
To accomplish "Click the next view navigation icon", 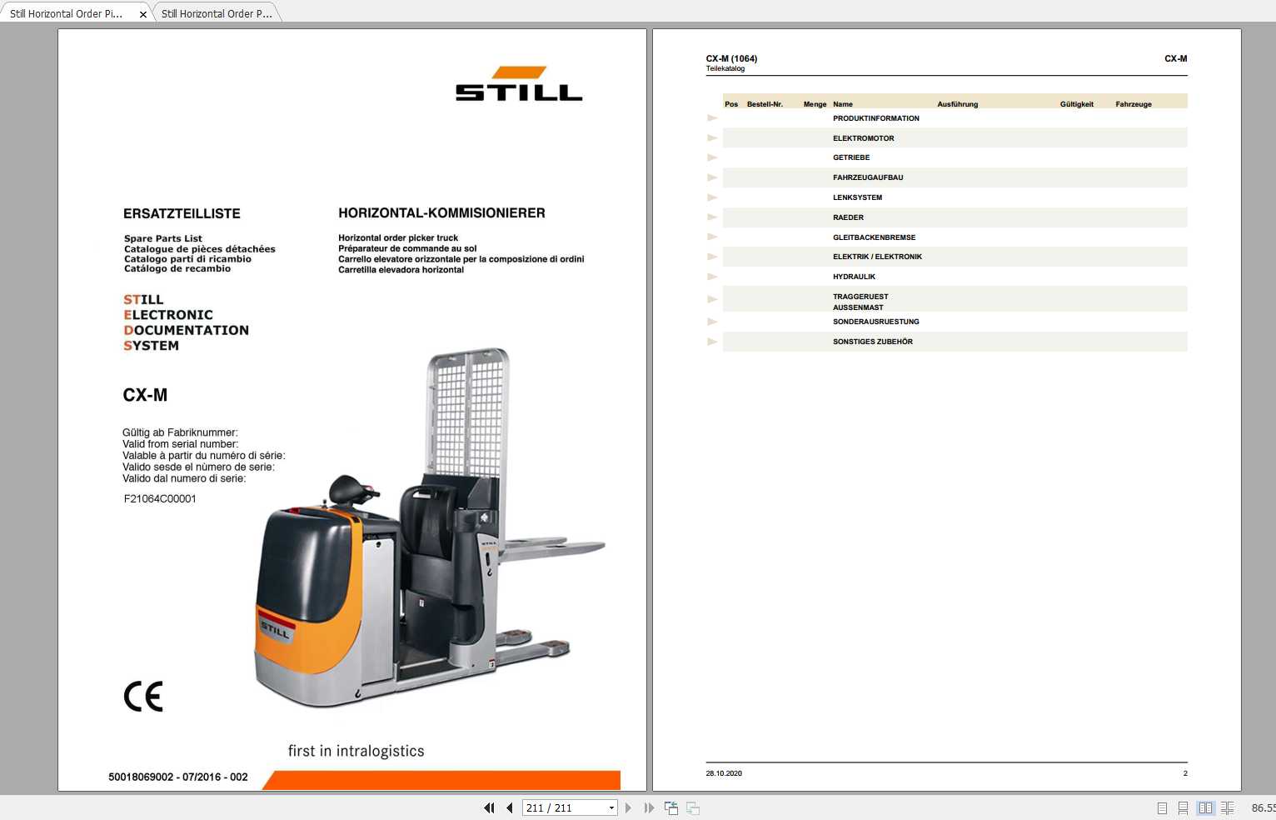I will 692,807.
